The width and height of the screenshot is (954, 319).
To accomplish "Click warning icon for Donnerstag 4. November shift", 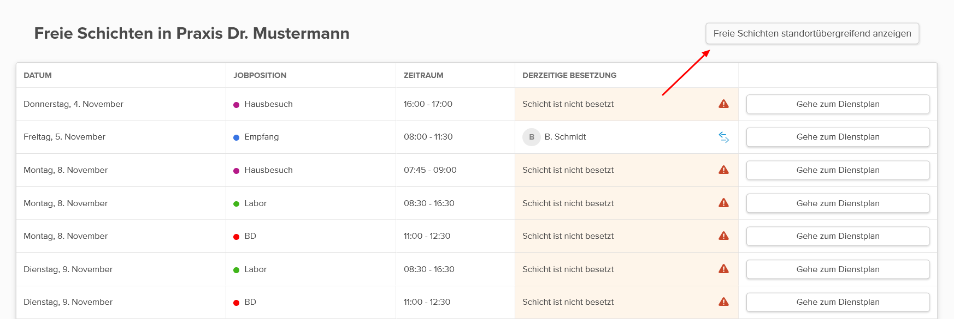I will pos(723,104).
